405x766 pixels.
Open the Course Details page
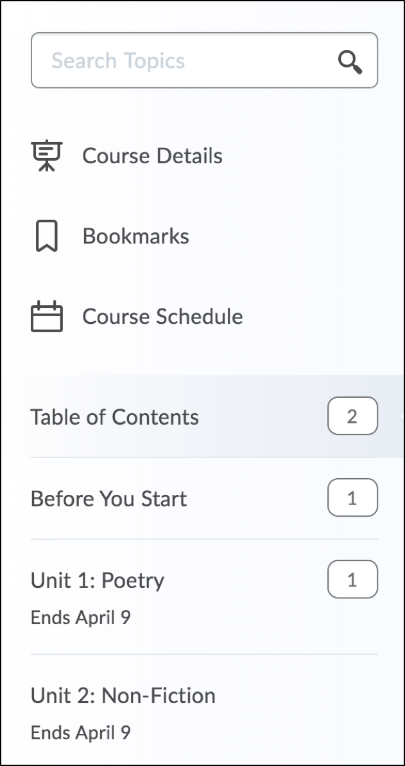tap(152, 156)
